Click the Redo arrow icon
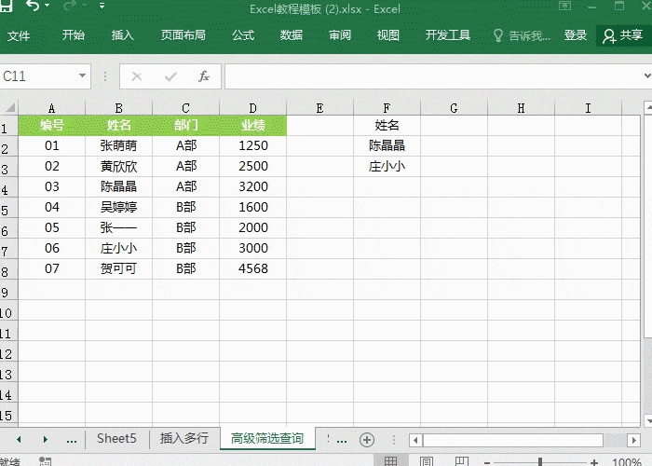The width and height of the screenshot is (652, 466). click(70, 6)
